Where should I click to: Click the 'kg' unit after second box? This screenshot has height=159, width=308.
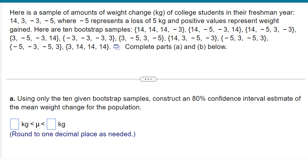pos(62,123)
